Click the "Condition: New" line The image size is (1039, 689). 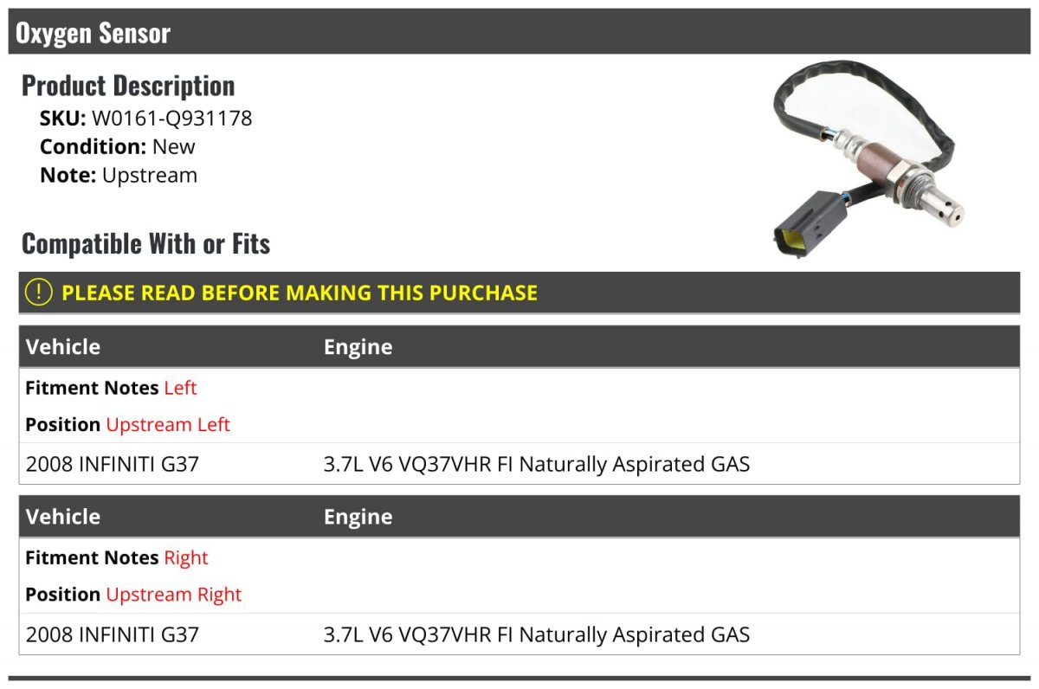pyautogui.click(x=118, y=146)
